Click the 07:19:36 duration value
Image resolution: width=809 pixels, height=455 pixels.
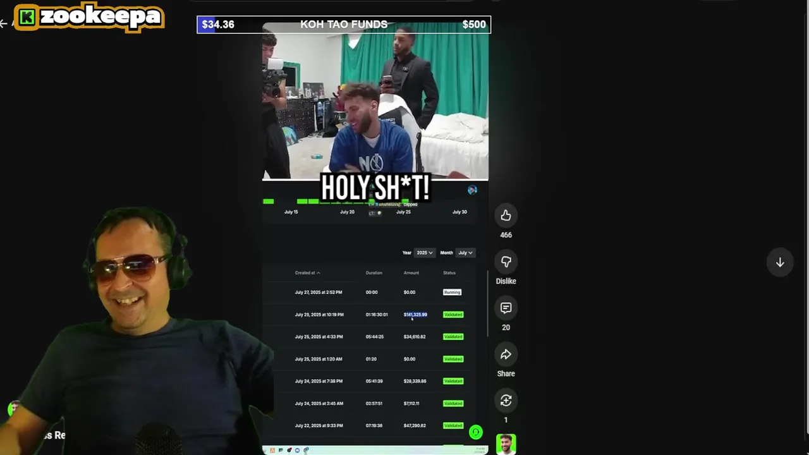click(374, 425)
